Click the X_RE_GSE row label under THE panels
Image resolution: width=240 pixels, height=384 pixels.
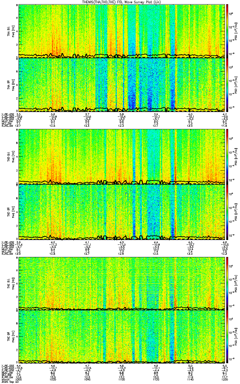click(7, 365)
